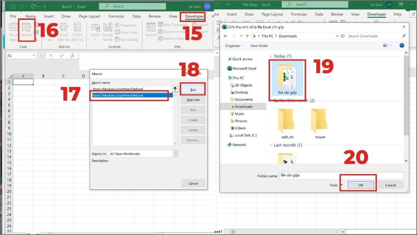Screen dimensions: 417x235
Task: Click the Undo icon in Book1 title bar
Action: tap(22, 6)
